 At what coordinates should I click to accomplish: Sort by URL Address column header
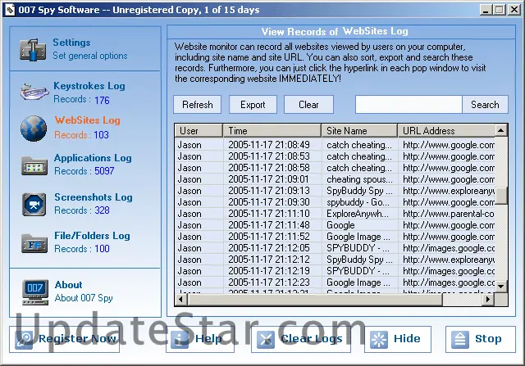coord(446,131)
